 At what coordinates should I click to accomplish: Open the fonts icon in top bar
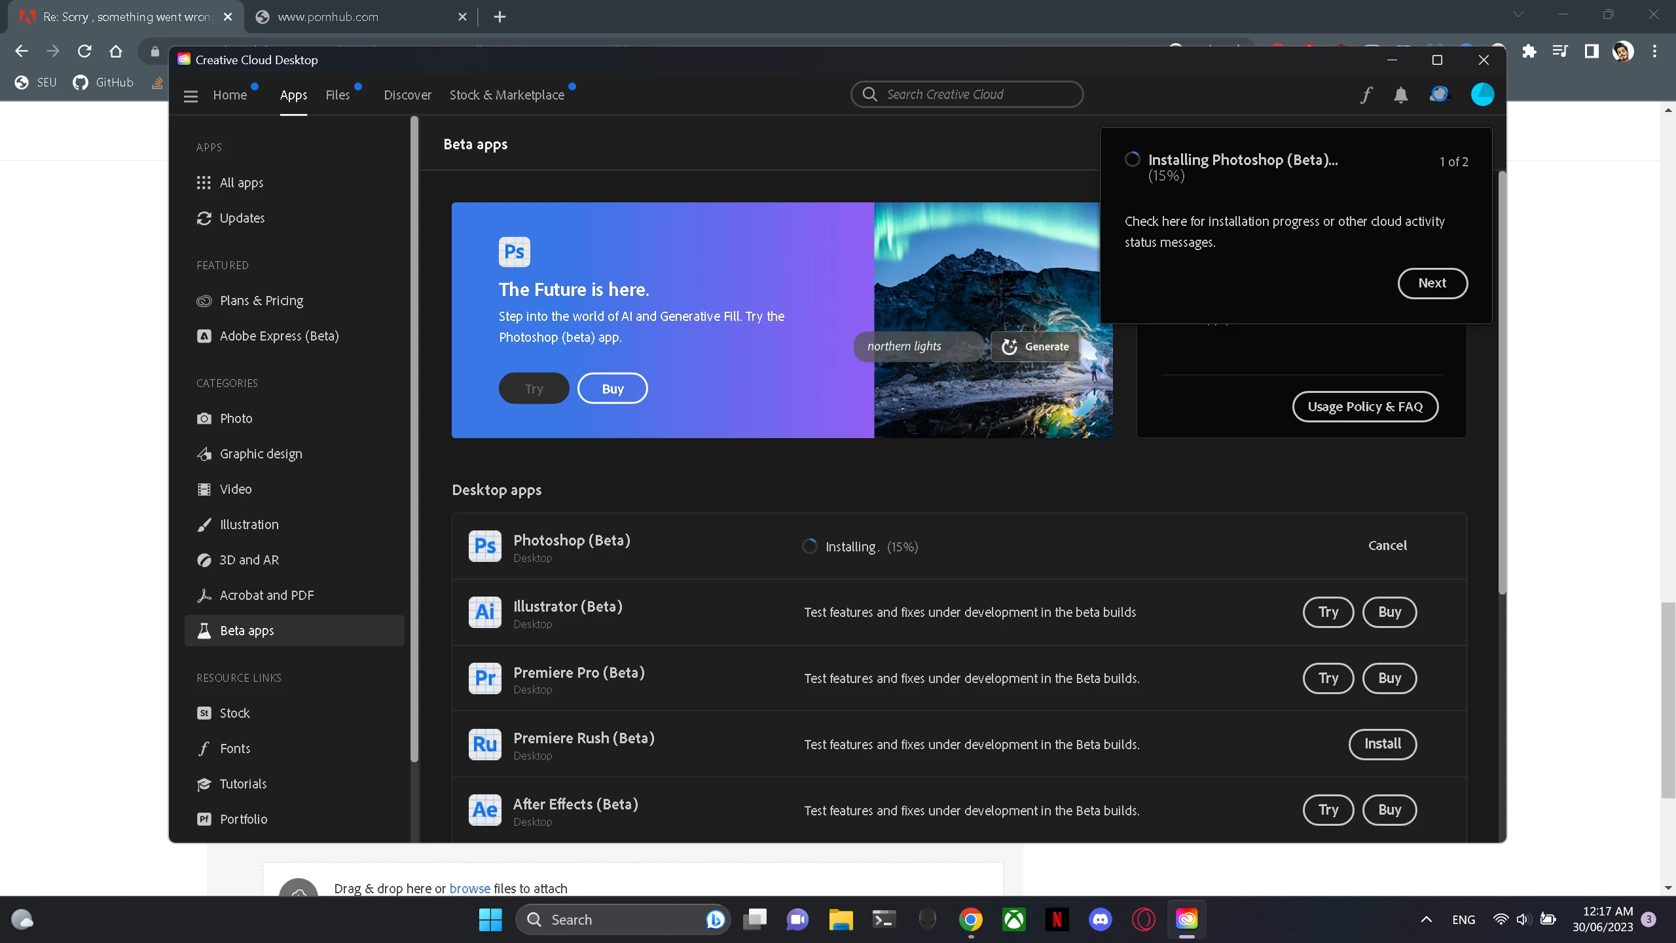[x=1366, y=95]
